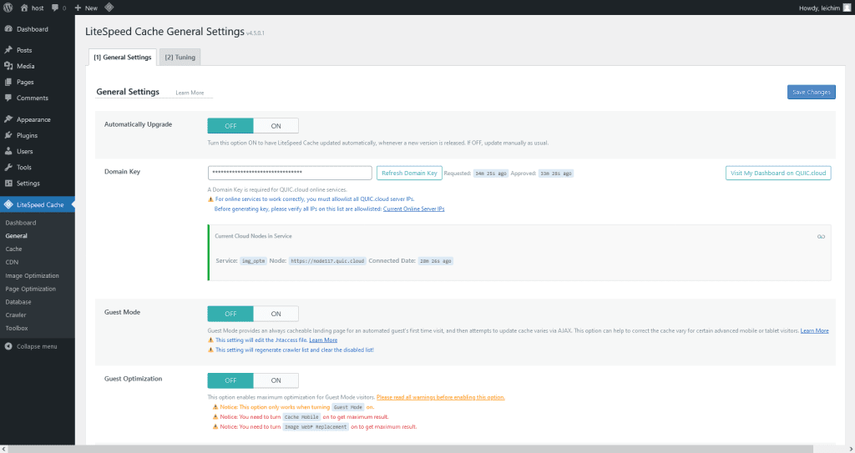The height and width of the screenshot is (453, 855).
Task: Switch to [2] Tuning tab
Action: coord(180,58)
